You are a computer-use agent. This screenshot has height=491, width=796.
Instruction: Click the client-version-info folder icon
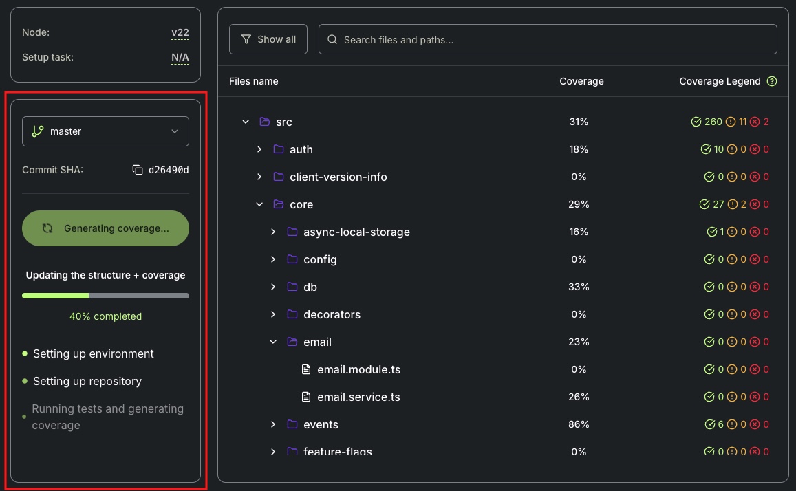pos(278,177)
